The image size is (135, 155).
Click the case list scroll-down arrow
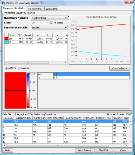click(130, 142)
